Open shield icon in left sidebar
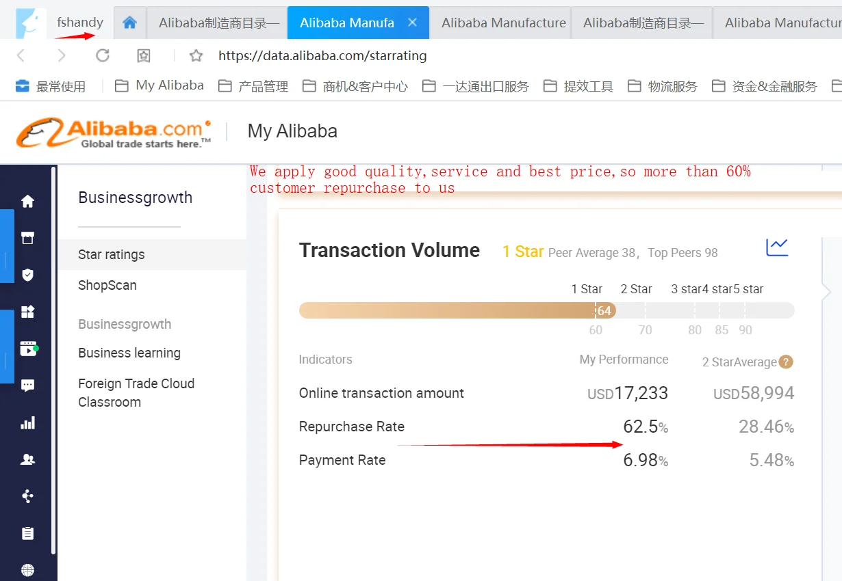The height and width of the screenshot is (581, 842). pyautogui.click(x=27, y=275)
